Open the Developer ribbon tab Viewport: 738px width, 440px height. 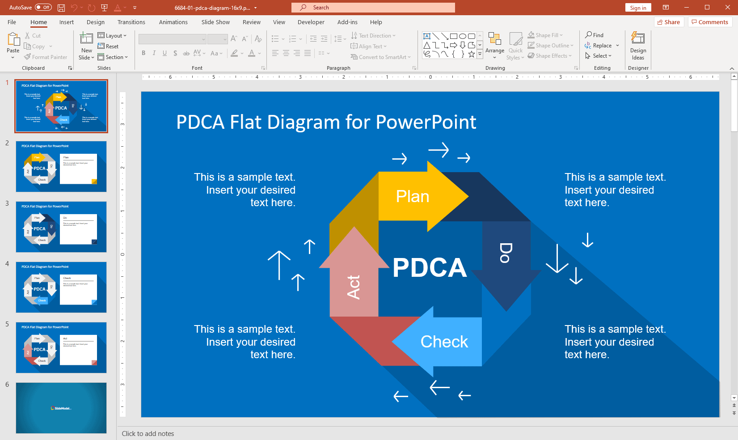tap(311, 22)
